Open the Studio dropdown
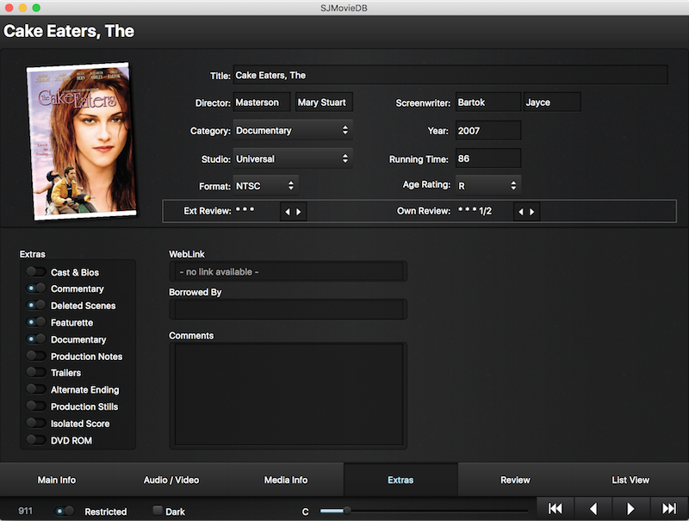689x521 pixels. pos(293,159)
